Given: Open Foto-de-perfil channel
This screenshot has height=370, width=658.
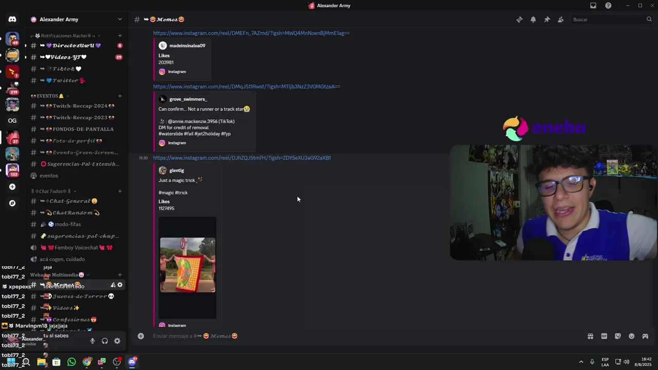Looking at the screenshot, I should (76, 141).
